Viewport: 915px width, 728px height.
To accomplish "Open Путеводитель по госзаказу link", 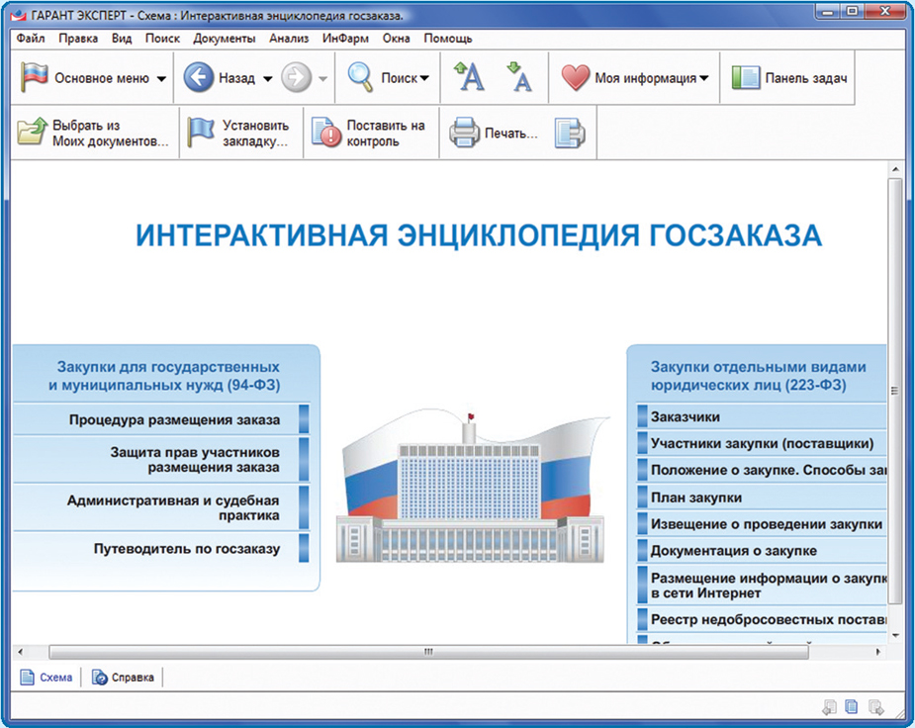I will pos(186,548).
